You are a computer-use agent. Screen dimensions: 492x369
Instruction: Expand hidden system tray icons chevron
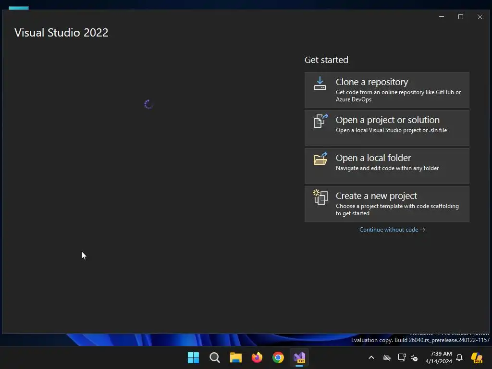click(371, 357)
